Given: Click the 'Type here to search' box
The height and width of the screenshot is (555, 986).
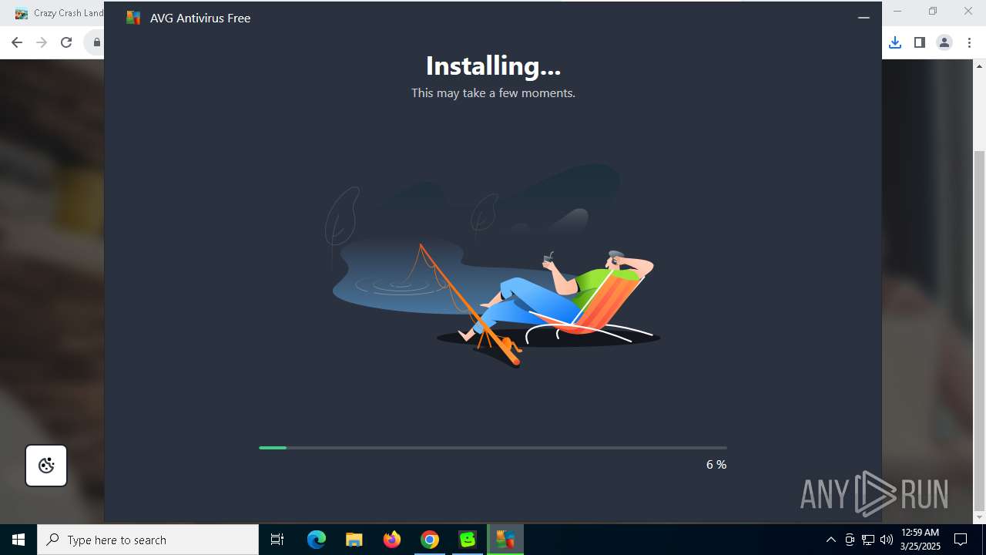Looking at the screenshot, I should click(148, 540).
